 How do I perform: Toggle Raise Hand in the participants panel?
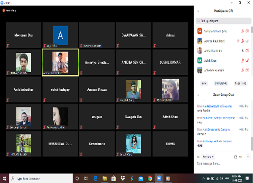pos(241,83)
